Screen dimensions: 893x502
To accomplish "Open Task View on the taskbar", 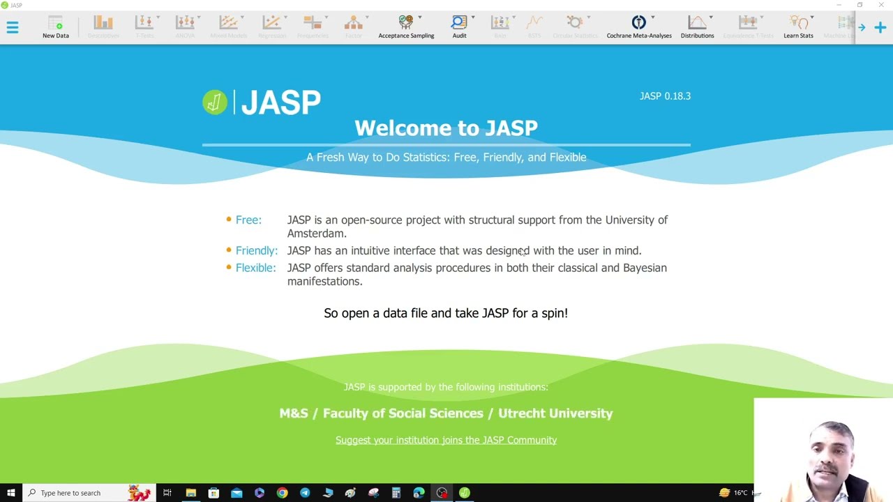I will click(167, 493).
